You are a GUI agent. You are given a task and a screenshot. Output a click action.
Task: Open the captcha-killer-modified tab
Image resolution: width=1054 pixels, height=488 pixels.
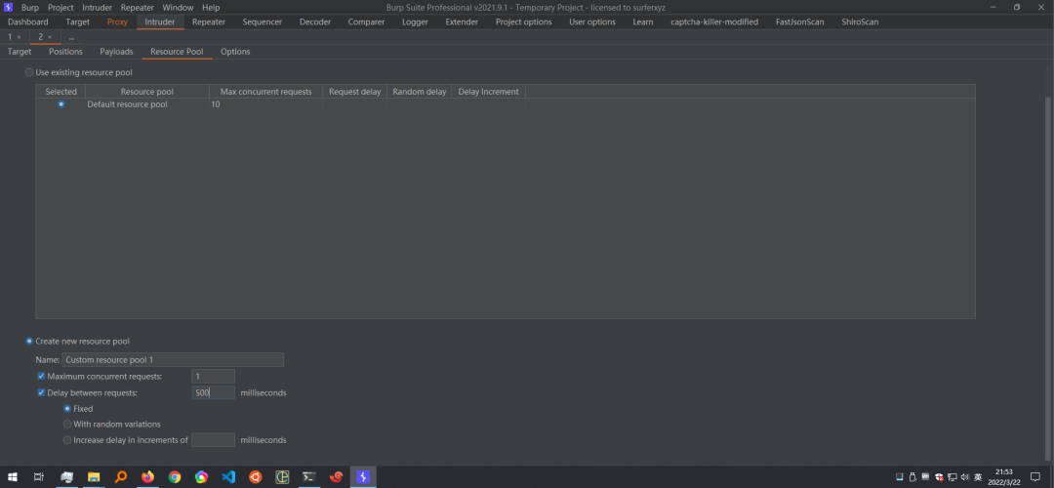714,22
